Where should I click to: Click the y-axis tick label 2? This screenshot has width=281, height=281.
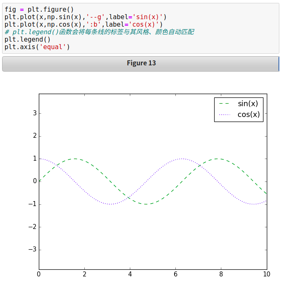point(35,136)
